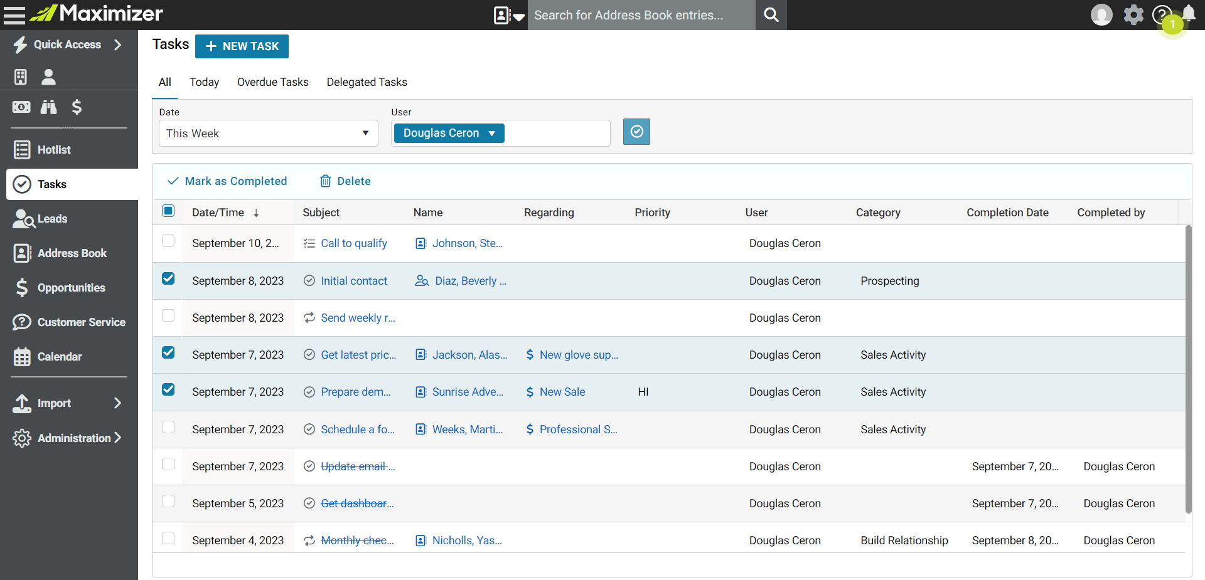Screen dimensions: 1205x580
Task: Select the All tasks tab
Action: [x=164, y=82]
